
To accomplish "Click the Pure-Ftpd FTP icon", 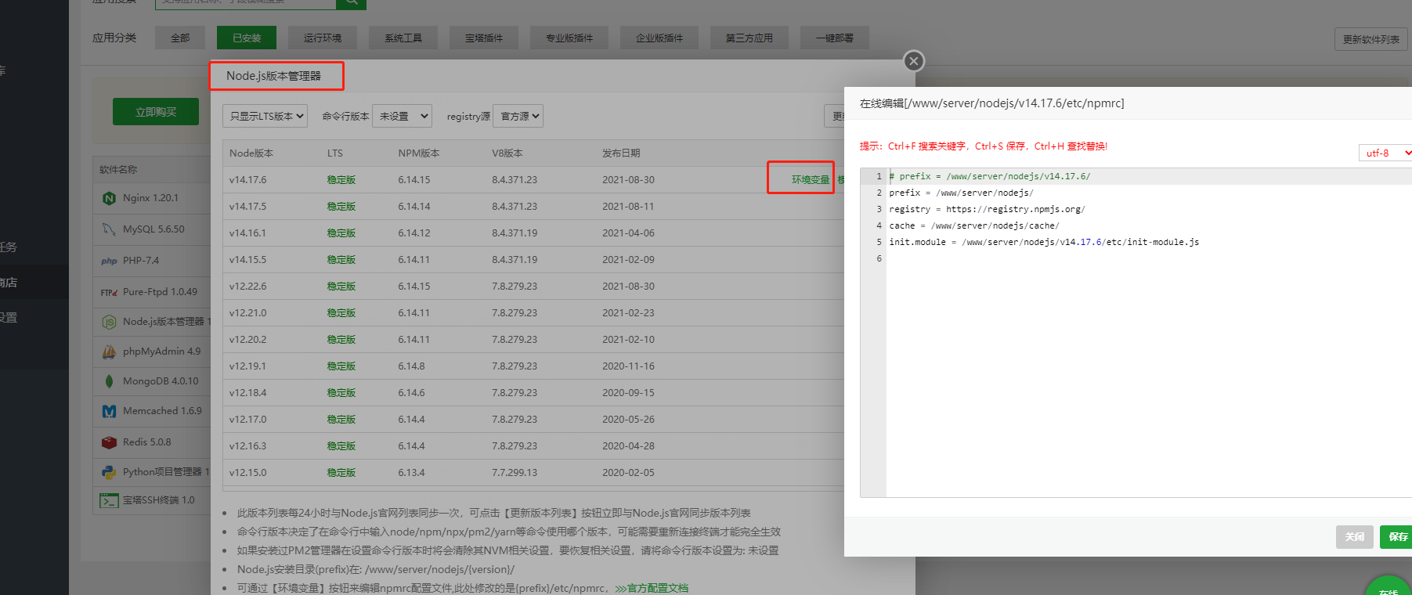I will pyautogui.click(x=109, y=292).
